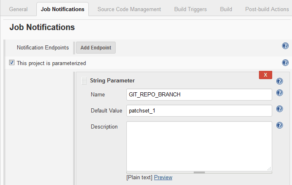Open help for parameter Name field
This screenshot has height=185, width=292.
(x=280, y=93)
